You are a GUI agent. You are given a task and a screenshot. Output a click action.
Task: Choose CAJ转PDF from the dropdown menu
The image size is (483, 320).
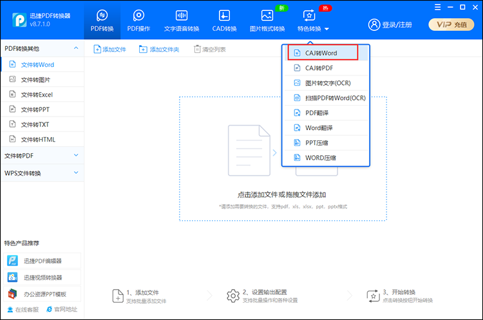[x=326, y=68]
